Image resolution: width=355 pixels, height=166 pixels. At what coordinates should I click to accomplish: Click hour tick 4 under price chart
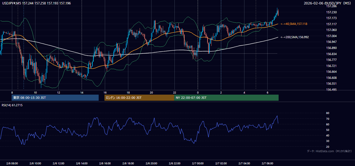pos(244,92)
